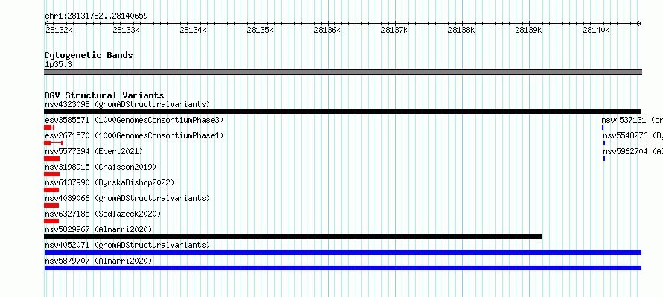This screenshot has height=297, width=663.
Task: Open nsv5577394 Ebert2021 variant label
Action: [x=94, y=151]
